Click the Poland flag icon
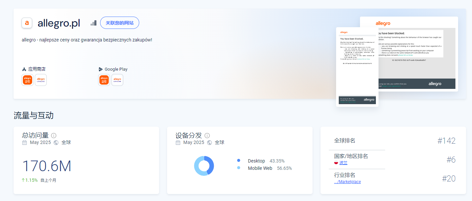The height and width of the screenshot is (201, 472). coord(336,163)
